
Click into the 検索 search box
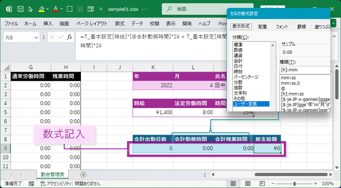tap(207, 9)
